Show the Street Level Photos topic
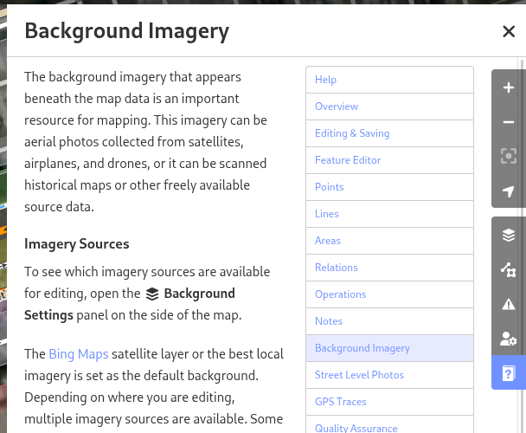The image size is (526, 433). click(389, 375)
